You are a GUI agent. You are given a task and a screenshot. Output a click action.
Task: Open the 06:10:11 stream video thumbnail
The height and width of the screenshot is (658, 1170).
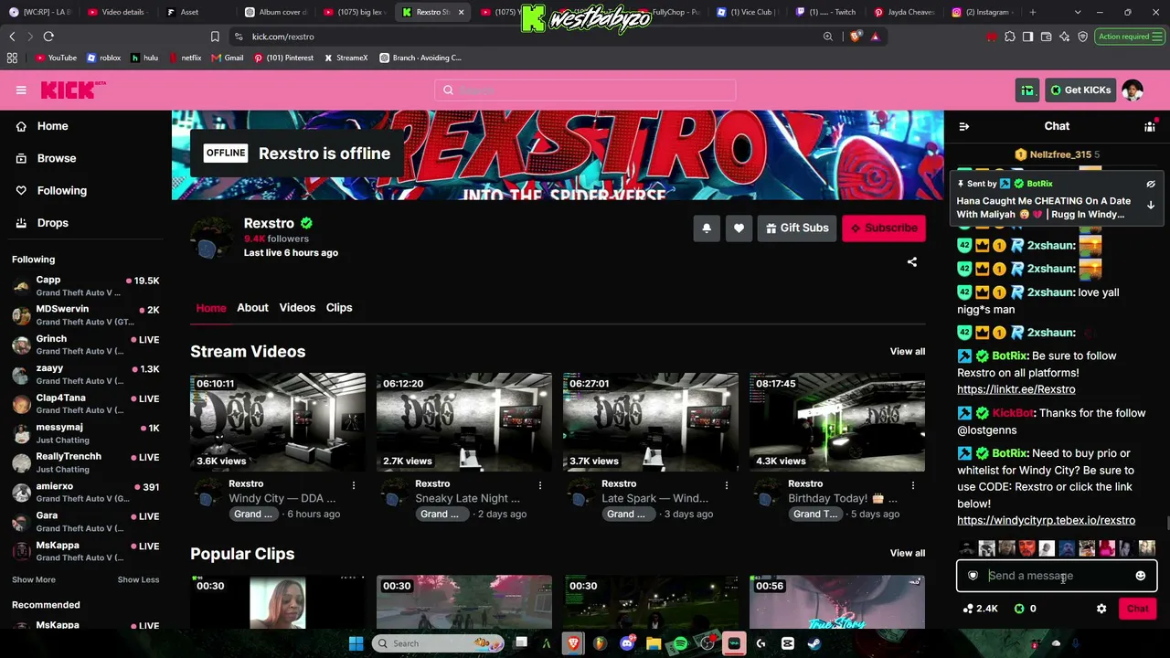coord(278,422)
